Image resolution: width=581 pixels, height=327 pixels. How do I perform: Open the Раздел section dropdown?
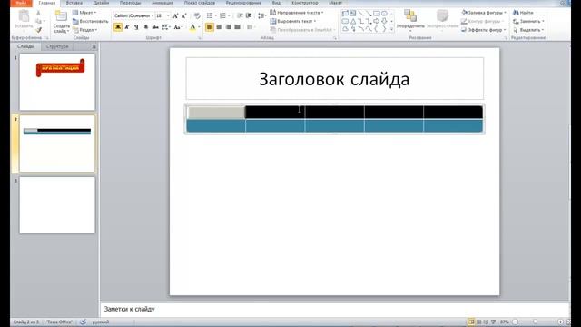coord(84,30)
